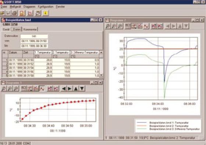206x145 pixels.
Task: Open the Diagramm menu
Action: 29,7
